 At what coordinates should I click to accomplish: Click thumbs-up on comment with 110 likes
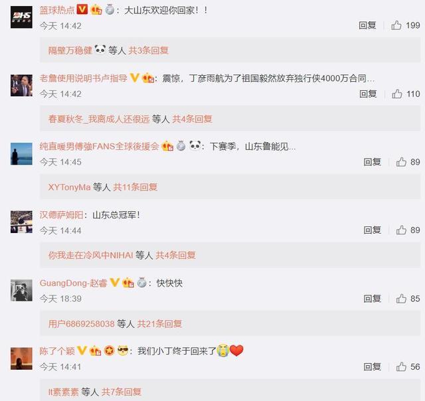click(x=397, y=94)
